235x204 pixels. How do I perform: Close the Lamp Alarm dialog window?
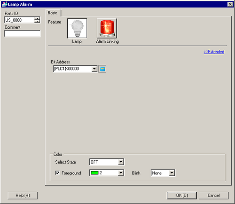click(x=230, y=4)
